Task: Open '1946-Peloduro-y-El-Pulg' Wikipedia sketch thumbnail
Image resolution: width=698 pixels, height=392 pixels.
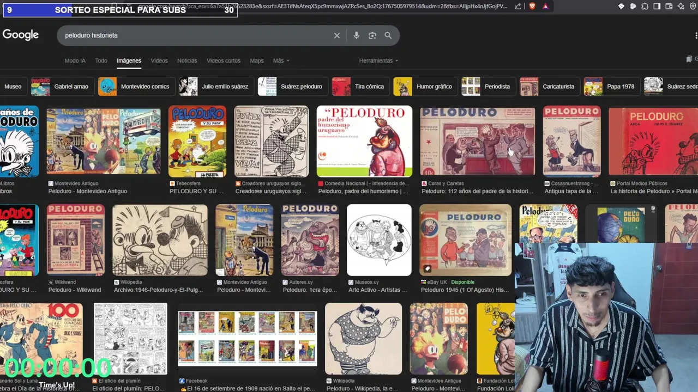Action: (160, 240)
